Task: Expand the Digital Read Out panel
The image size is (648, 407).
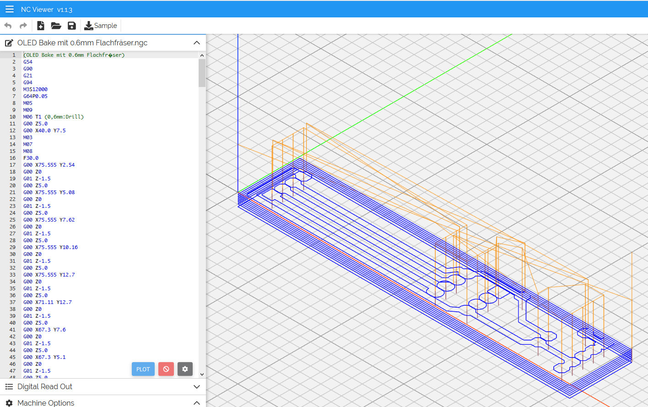Action: (x=197, y=387)
